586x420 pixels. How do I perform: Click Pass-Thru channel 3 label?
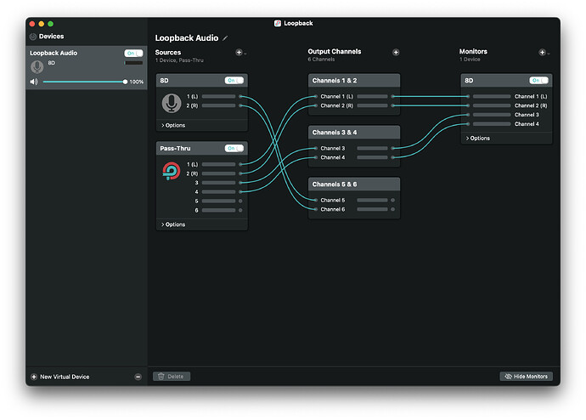click(x=196, y=183)
